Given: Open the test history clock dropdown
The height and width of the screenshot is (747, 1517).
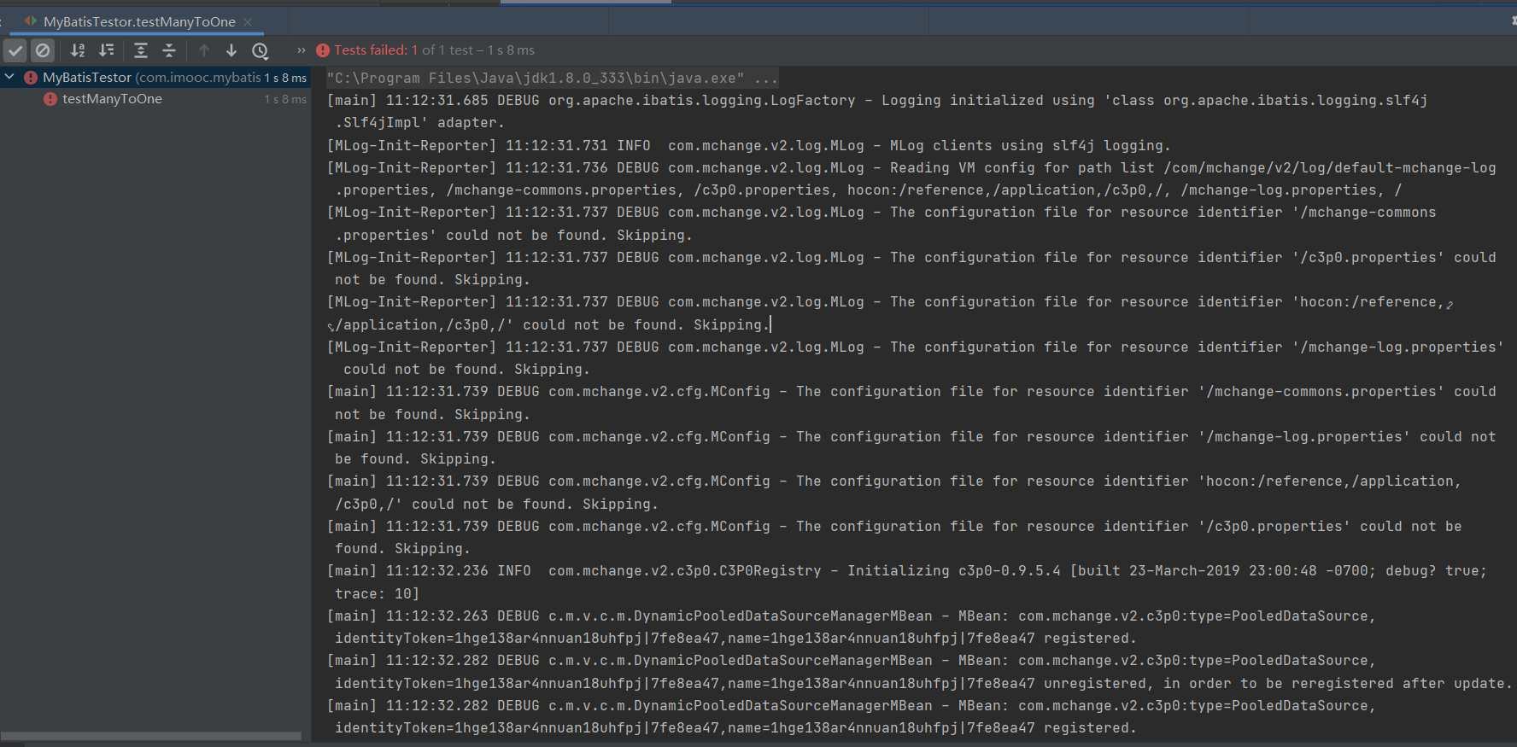Looking at the screenshot, I should [261, 50].
